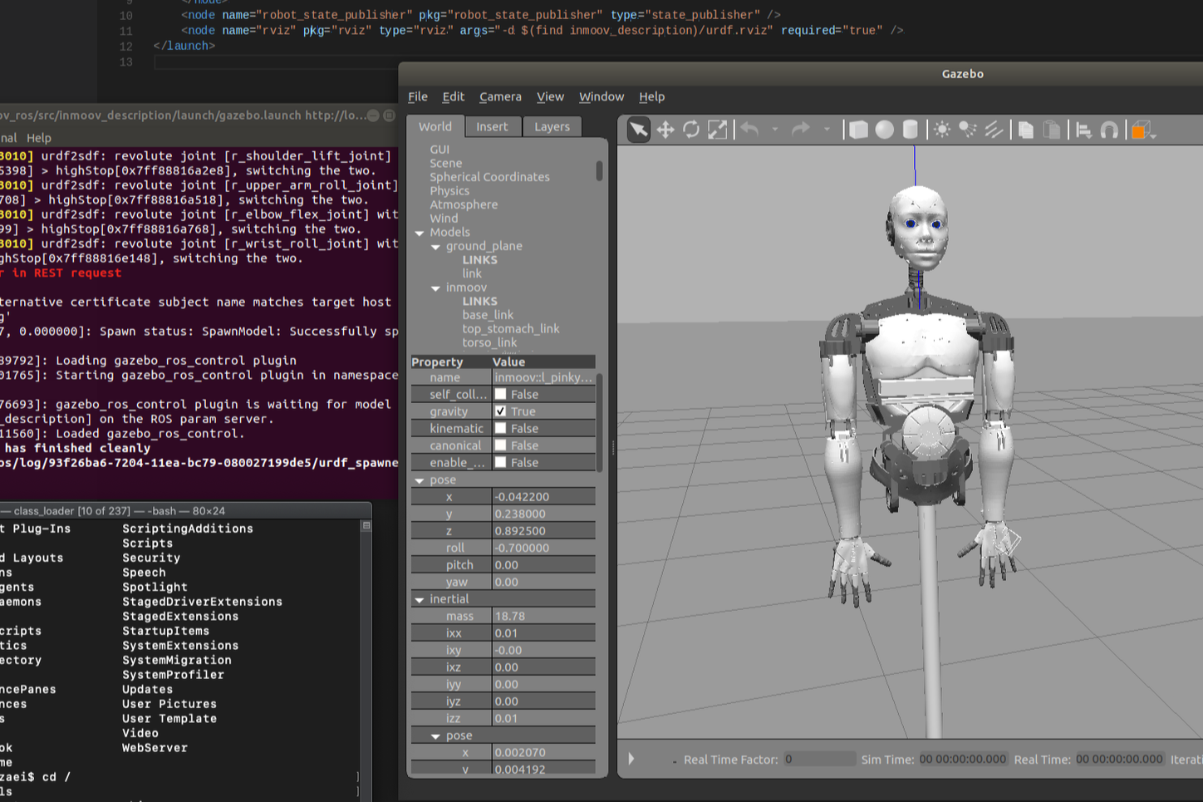Screen dimensions: 1203x802
Task: Select Scene in the world tree
Action: click(x=446, y=163)
